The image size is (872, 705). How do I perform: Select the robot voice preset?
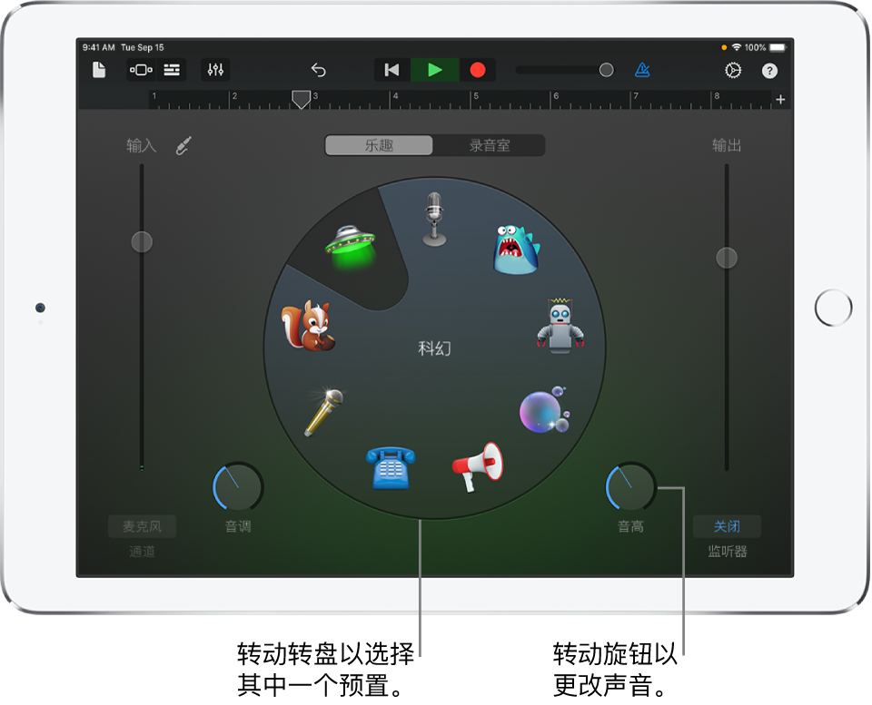(x=560, y=326)
